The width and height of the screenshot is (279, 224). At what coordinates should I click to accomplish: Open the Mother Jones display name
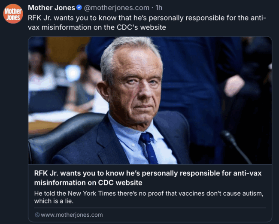pos(51,8)
